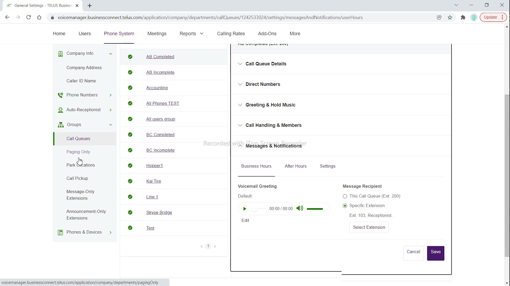The width and height of the screenshot is (510, 286).
Task: Click the Company Info building icon
Action: 61,54
